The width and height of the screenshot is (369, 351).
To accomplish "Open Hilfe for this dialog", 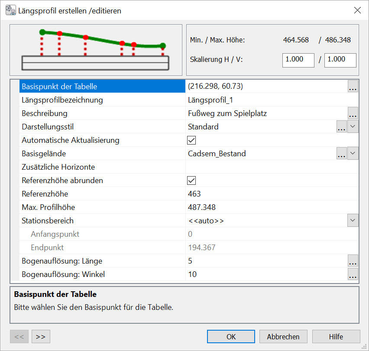I will 336,337.
